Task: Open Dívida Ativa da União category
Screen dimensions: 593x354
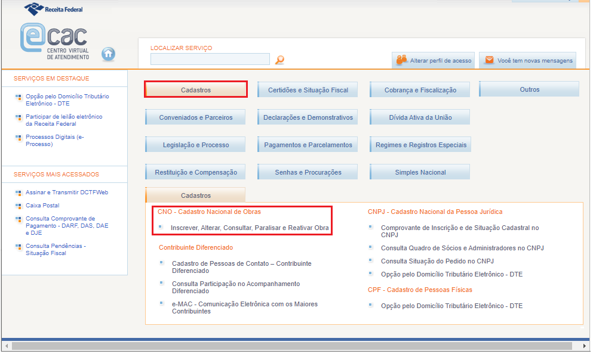Action: [420, 117]
